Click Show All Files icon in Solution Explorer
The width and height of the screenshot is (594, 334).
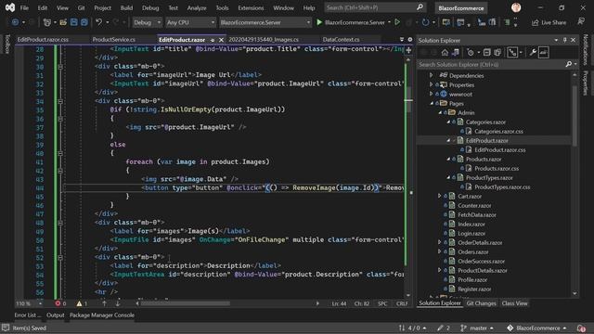(497, 52)
